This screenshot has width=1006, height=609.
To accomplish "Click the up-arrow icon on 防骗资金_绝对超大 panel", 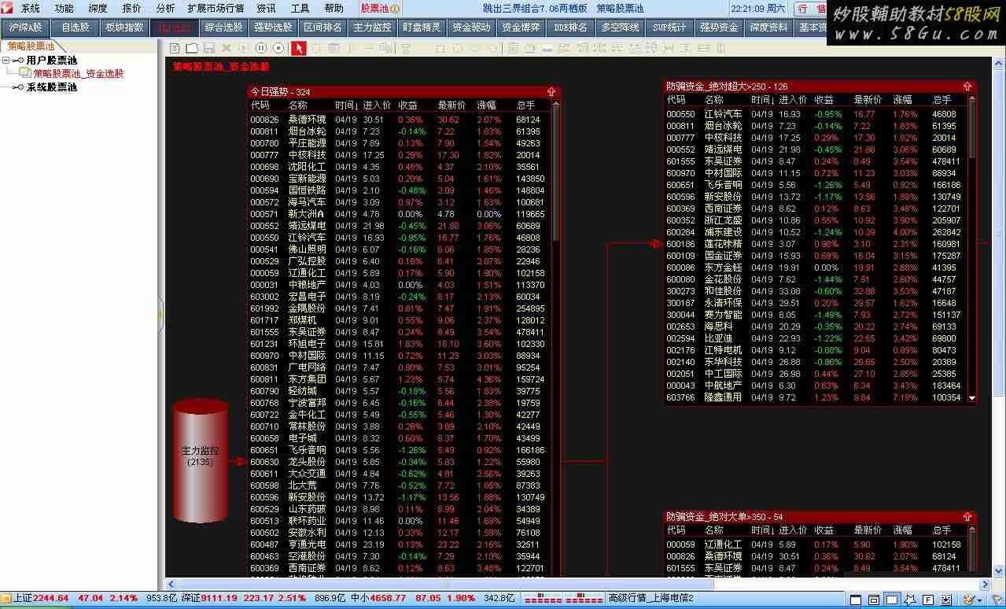I will tap(967, 87).
